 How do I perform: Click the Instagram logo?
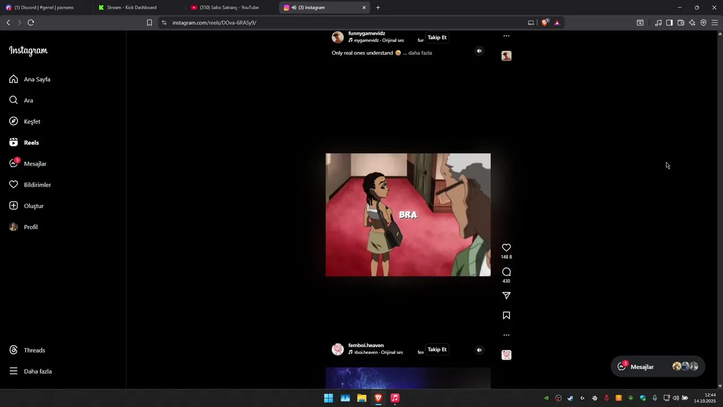coord(28,50)
